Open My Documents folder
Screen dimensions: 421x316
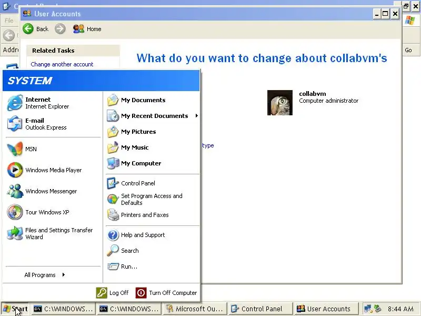click(153, 100)
